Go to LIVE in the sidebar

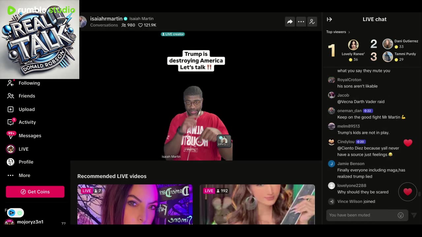point(18,149)
